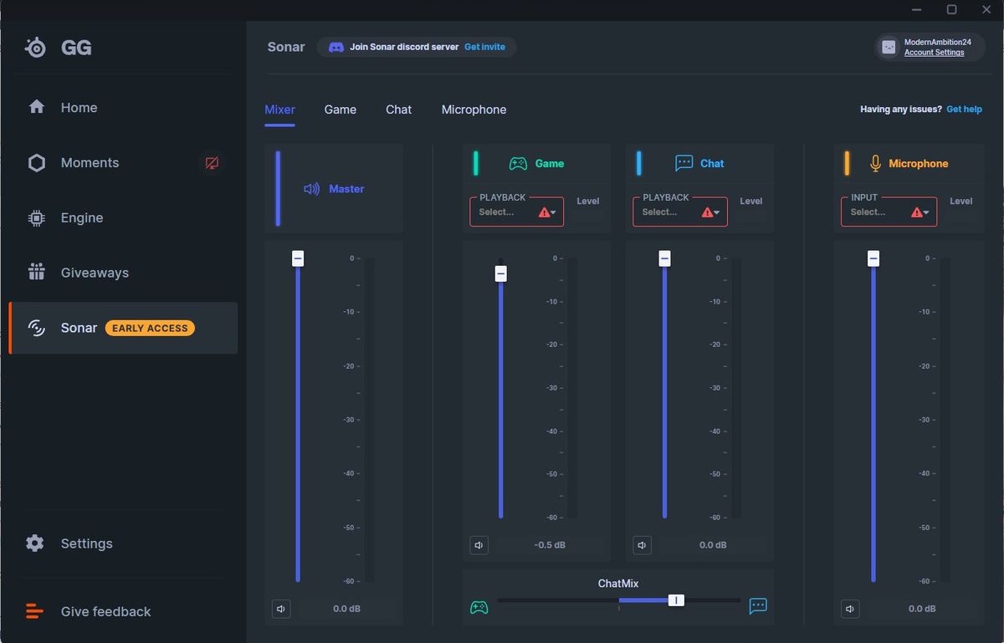Viewport: 1004px width, 643px height.
Task: Click the Microphone 0.0 dB value
Action: click(x=922, y=609)
